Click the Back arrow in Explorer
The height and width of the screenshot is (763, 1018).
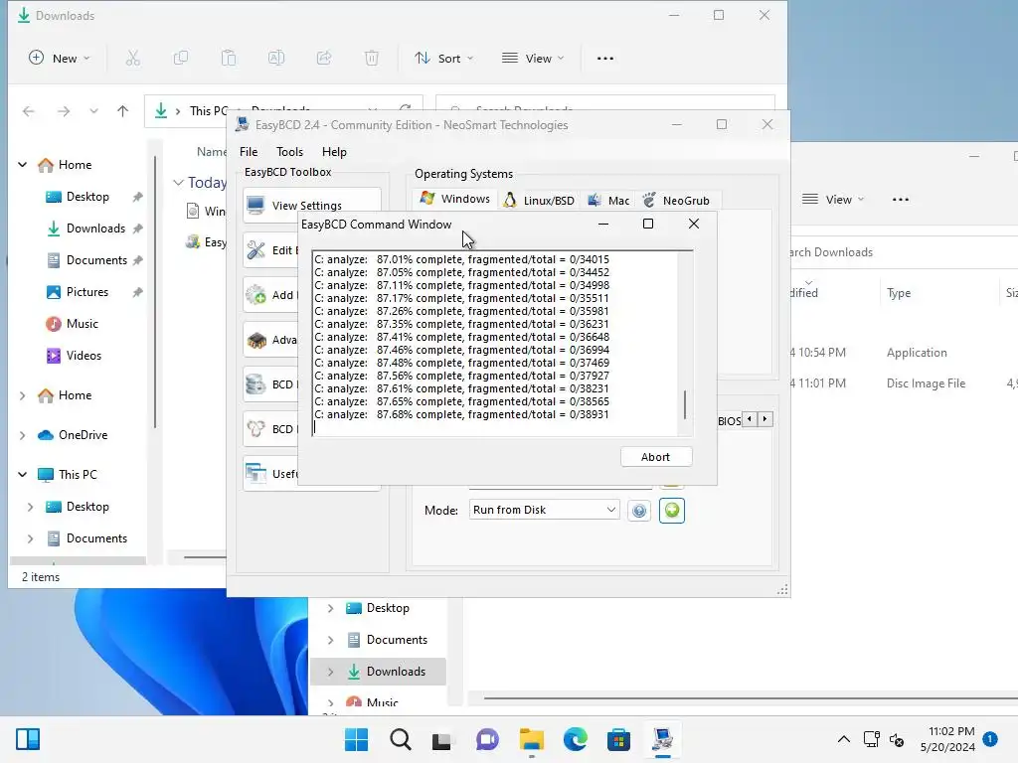29,111
